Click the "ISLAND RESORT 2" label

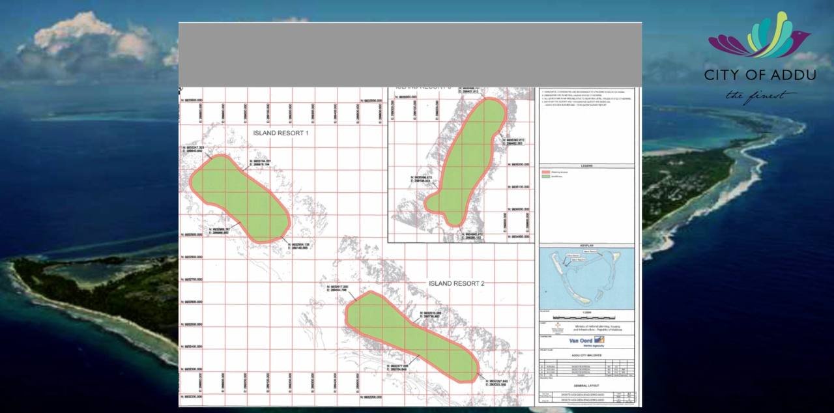[x=456, y=283]
